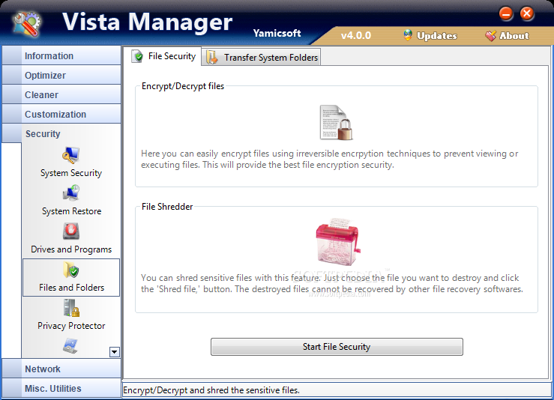Click the Drives and Programs label
The image size is (554, 400).
71,249
